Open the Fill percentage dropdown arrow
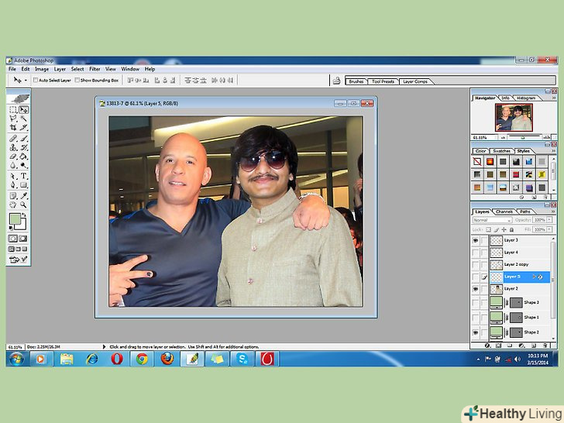This screenshot has height=423, width=564. tap(551, 230)
